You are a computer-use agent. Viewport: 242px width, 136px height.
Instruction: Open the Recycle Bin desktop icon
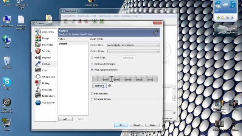pyautogui.click(x=7, y=62)
